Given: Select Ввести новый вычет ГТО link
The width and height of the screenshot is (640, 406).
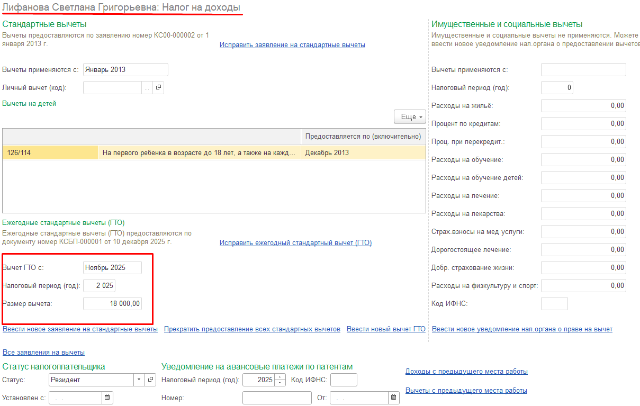Looking at the screenshot, I should (x=386, y=329).
